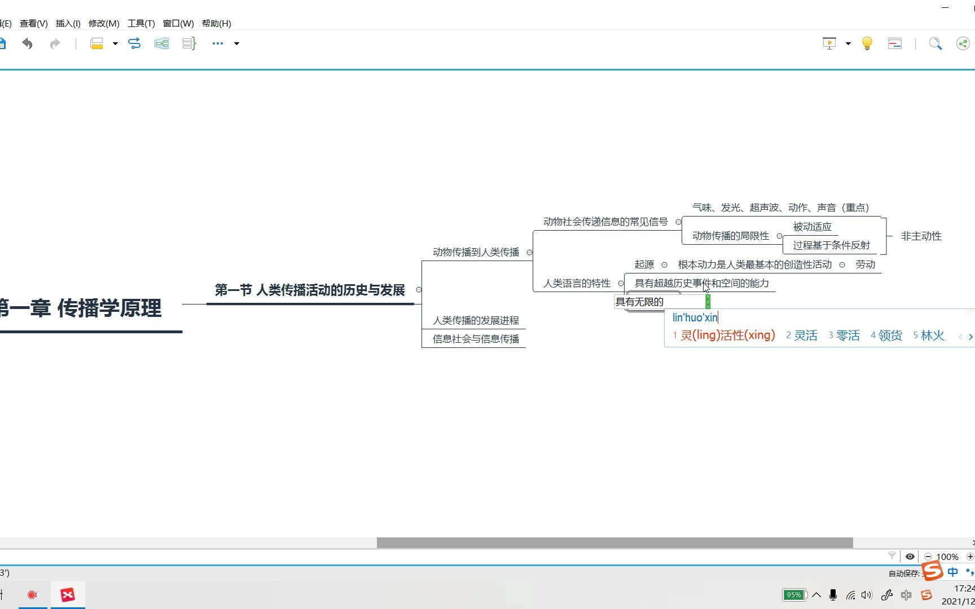The width and height of the screenshot is (975, 609).
Task: Open the magnifier search tool
Action: click(x=935, y=43)
